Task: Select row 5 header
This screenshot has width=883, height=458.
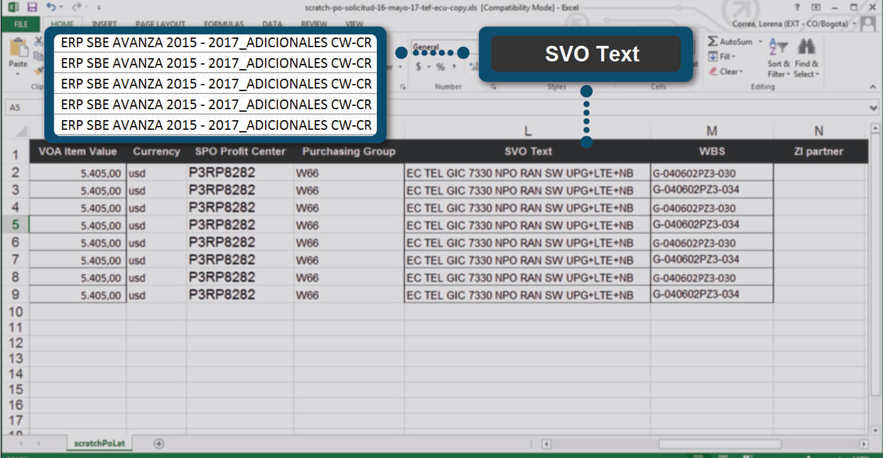Action: click(x=15, y=225)
